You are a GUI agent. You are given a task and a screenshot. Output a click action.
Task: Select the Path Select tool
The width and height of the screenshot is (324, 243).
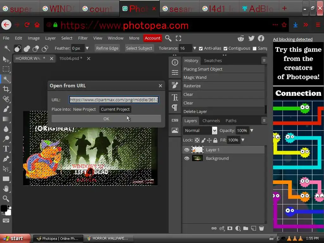pyautogui.click(x=6, y=169)
